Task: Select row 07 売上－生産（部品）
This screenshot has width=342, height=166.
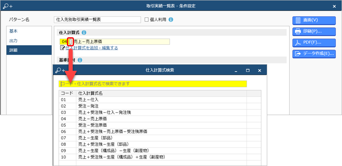Action: click(x=160, y=138)
